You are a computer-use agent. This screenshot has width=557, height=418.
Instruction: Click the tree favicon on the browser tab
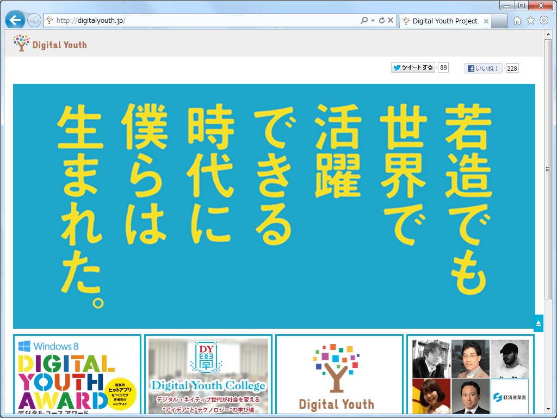click(x=406, y=21)
